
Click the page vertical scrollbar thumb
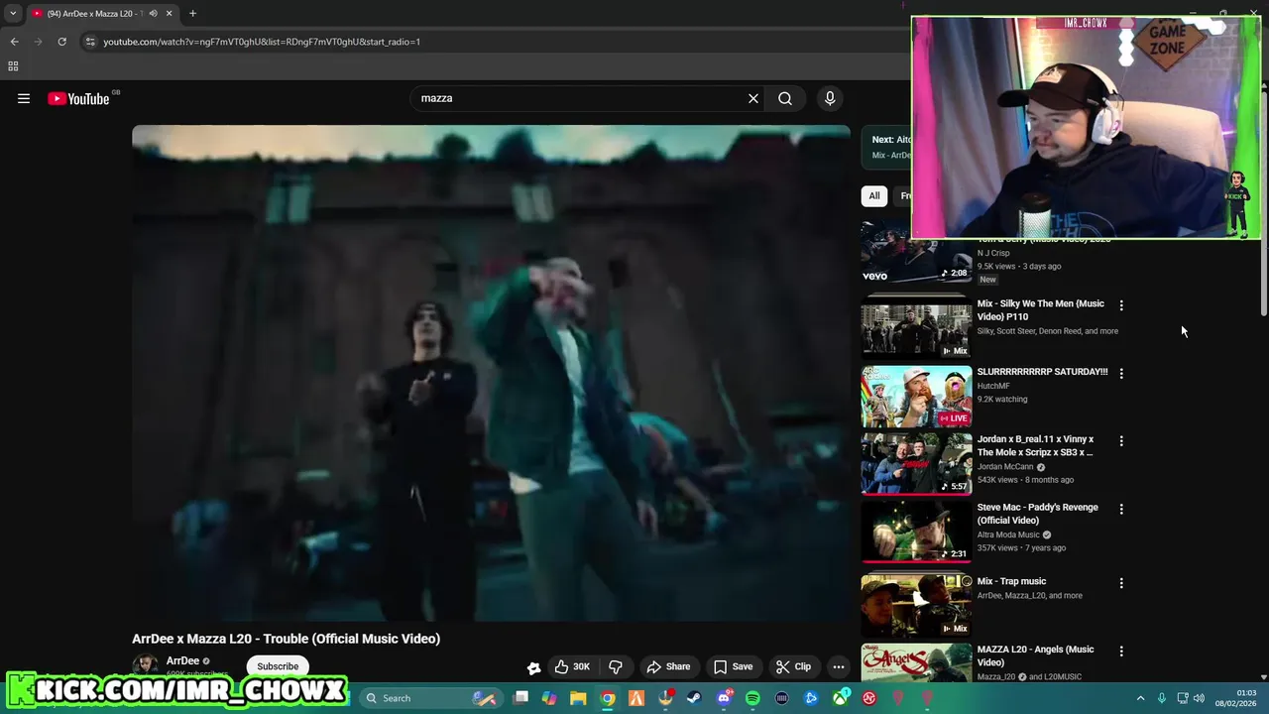tap(1264, 203)
